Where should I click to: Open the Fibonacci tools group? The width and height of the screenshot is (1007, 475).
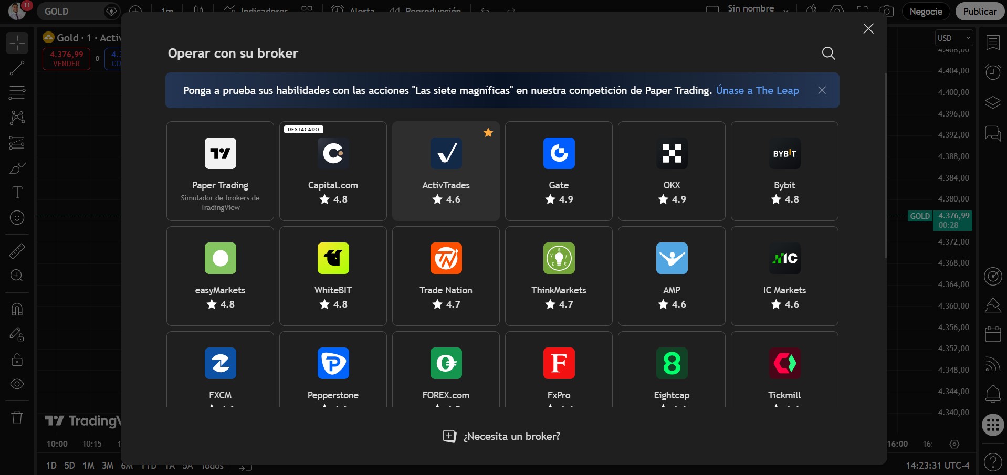(x=17, y=93)
